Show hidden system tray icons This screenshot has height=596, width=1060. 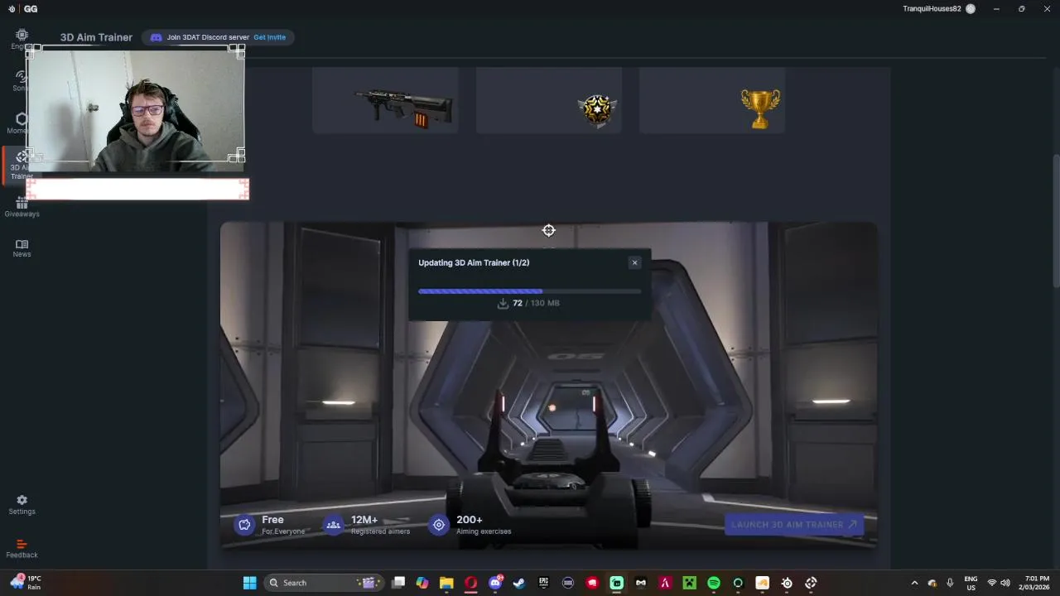click(x=914, y=583)
